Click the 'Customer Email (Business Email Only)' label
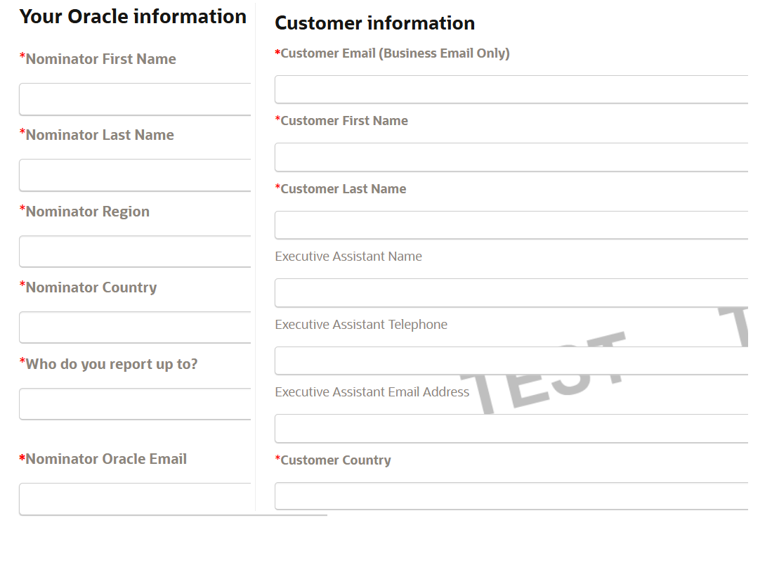Screen dimensions: 772x570 click(395, 53)
